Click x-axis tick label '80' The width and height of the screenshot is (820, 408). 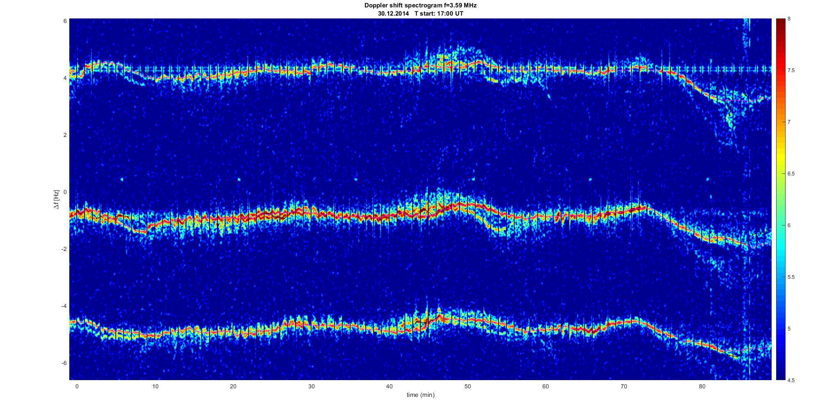702,386
